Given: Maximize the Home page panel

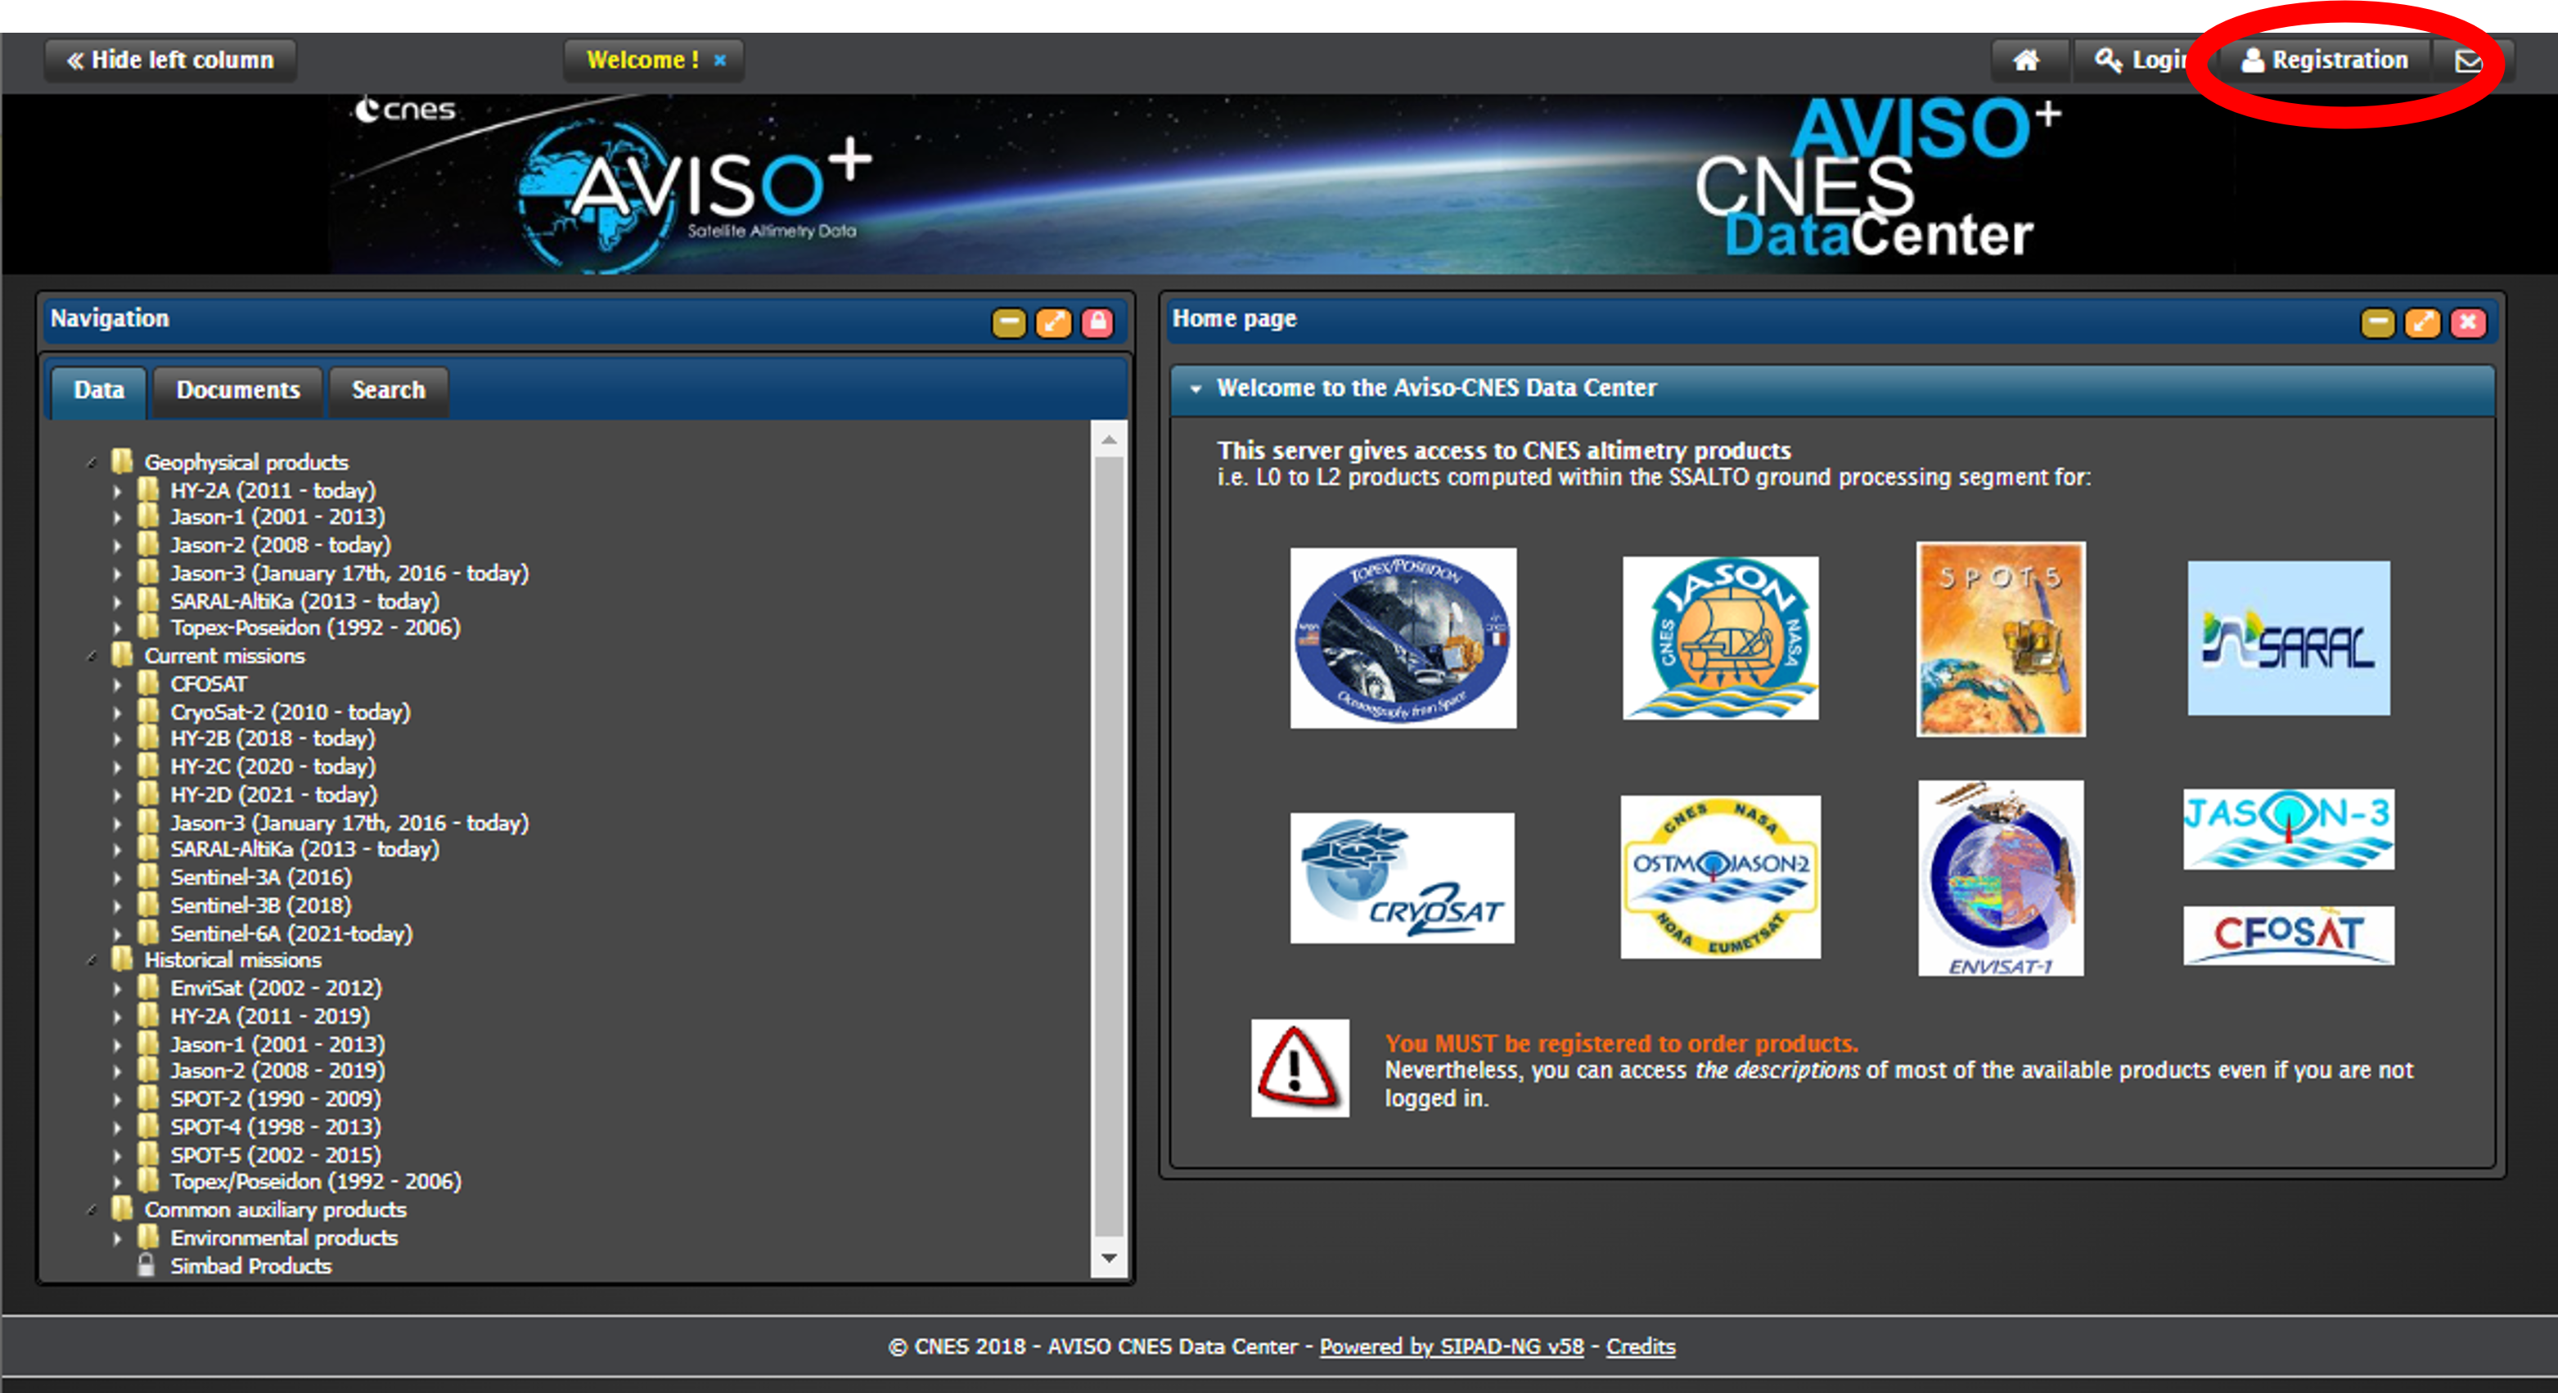Looking at the screenshot, I should [2423, 322].
